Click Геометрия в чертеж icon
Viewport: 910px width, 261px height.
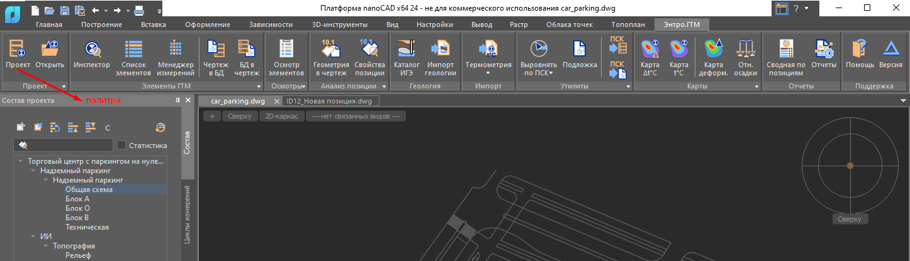click(x=330, y=55)
